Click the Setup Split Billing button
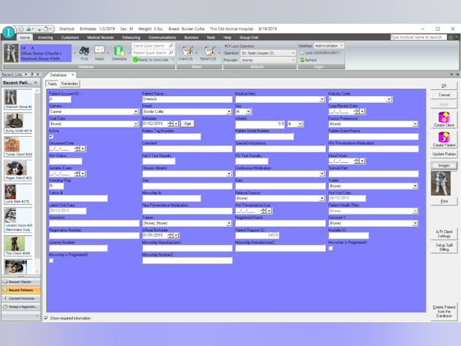461x346 pixels. (444, 247)
